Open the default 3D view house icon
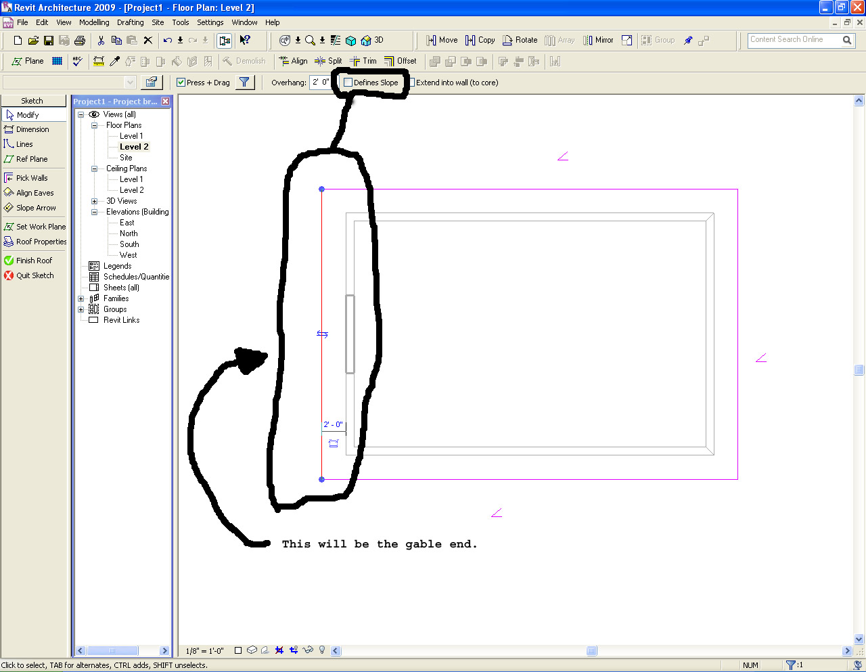Viewport: 866px width, 672px height. (x=366, y=41)
